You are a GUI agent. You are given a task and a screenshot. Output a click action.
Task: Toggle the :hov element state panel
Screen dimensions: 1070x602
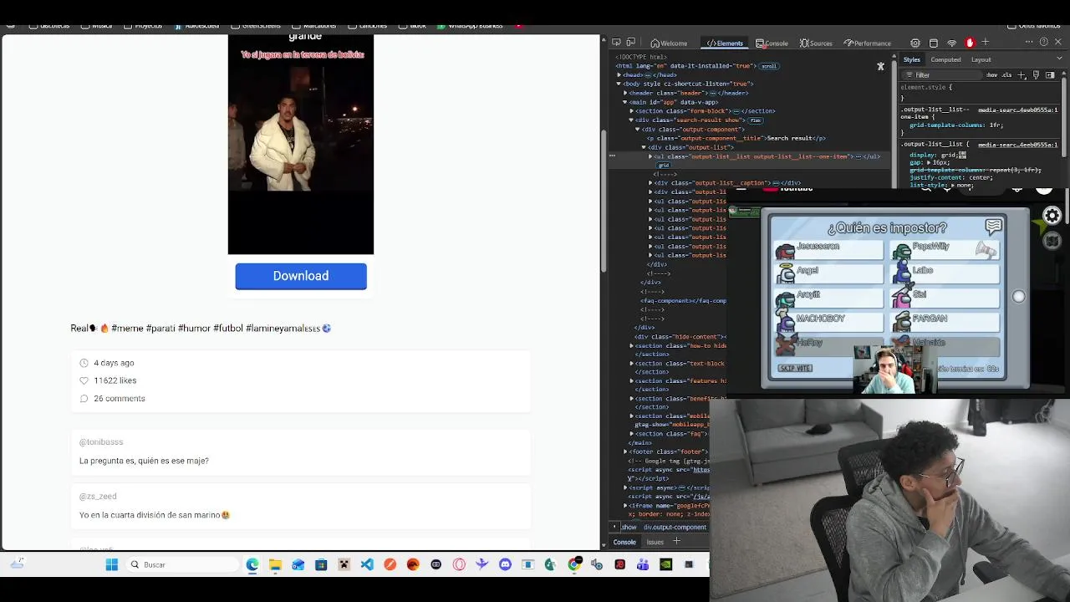click(x=991, y=75)
